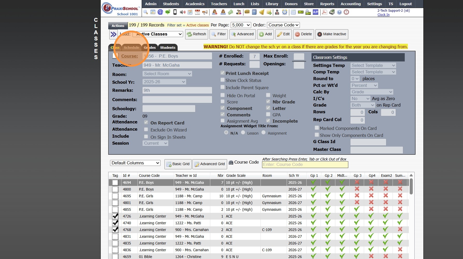Click the blue question mark help icon
This screenshot has width=463, height=259.
339,12
